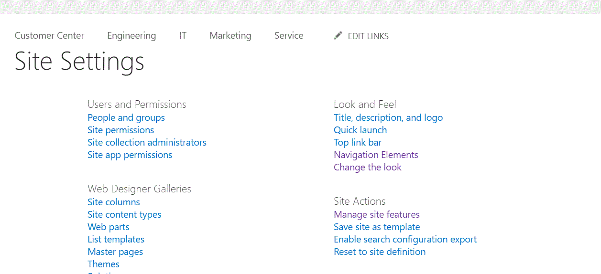Viewport: 601px width, 274px height.
Task: Open People and groups
Action: 126,118
